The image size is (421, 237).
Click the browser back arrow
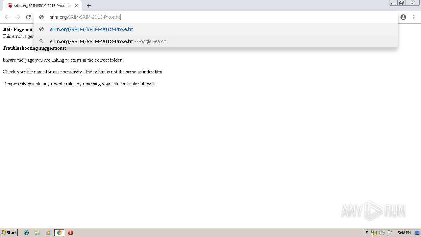pos(7,17)
